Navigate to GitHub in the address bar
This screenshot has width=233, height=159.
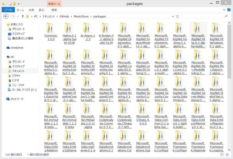click(64, 16)
